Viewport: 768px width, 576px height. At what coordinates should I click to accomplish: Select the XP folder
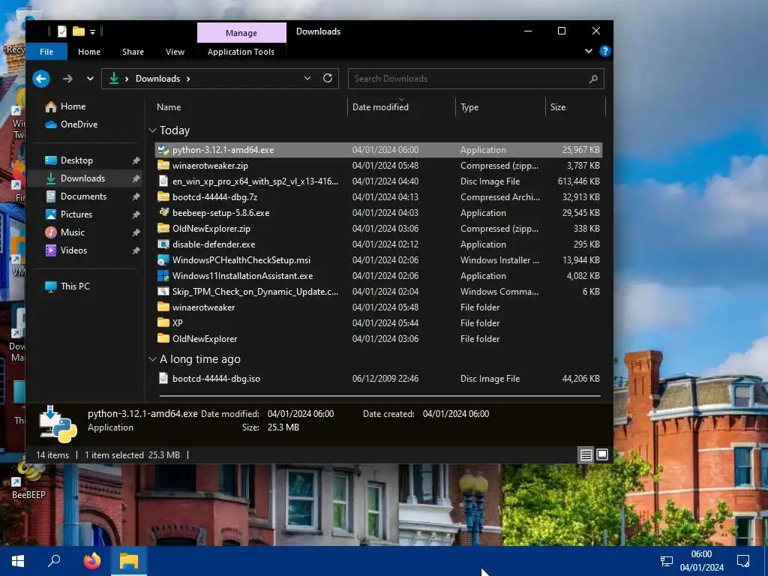pos(378,322)
